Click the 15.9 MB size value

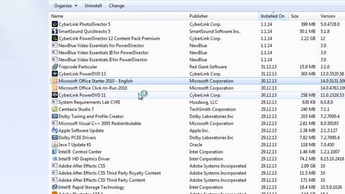(308, 67)
